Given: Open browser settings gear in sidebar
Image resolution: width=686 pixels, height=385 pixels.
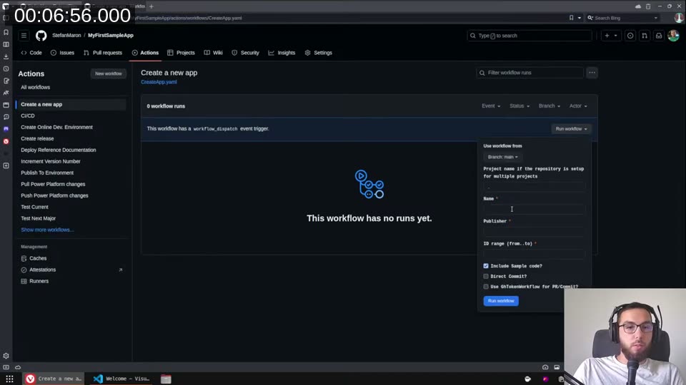Looking at the screenshot, I should 6,356.
